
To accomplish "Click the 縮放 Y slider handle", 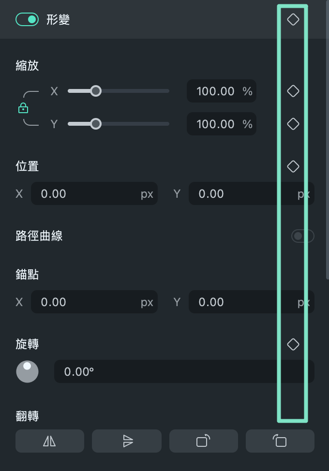I will [96, 124].
